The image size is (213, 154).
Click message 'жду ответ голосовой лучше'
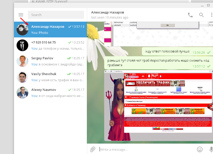click(x=167, y=52)
